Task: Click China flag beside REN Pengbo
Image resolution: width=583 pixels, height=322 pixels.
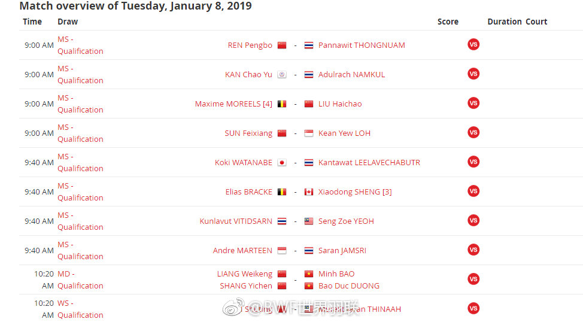Action: point(282,45)
